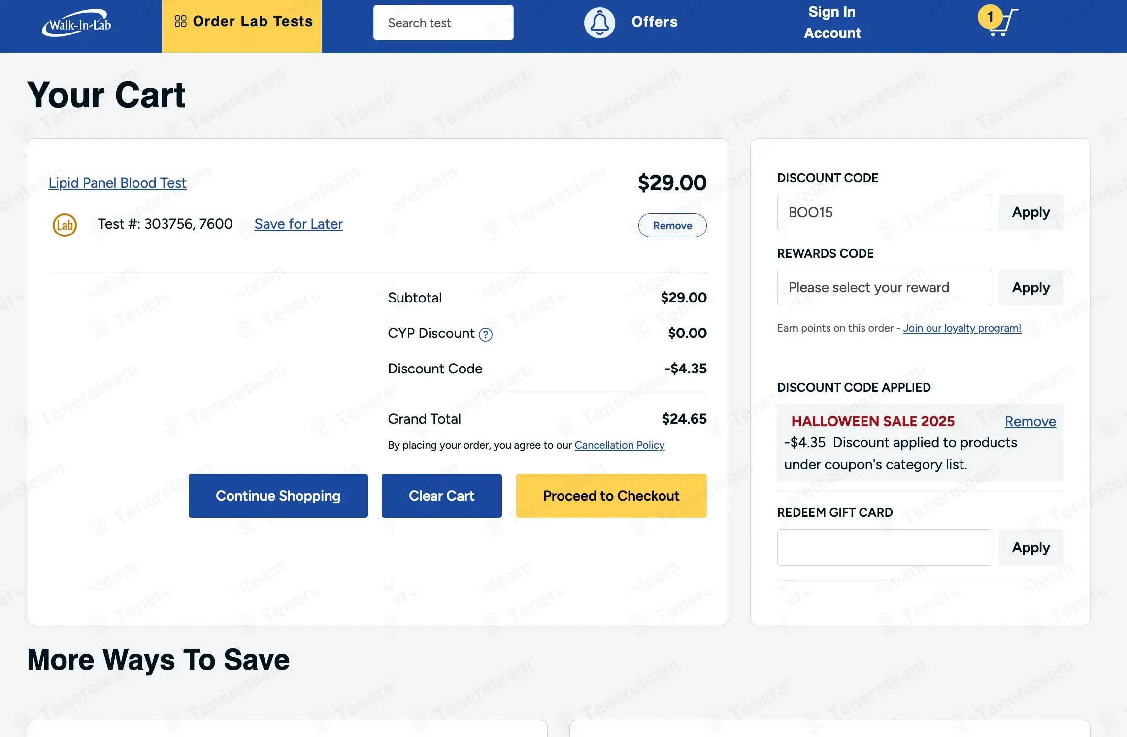Open the Offers menu item
The height and width of the screenshot is (737, 1127).
click(x=654, y=22)
